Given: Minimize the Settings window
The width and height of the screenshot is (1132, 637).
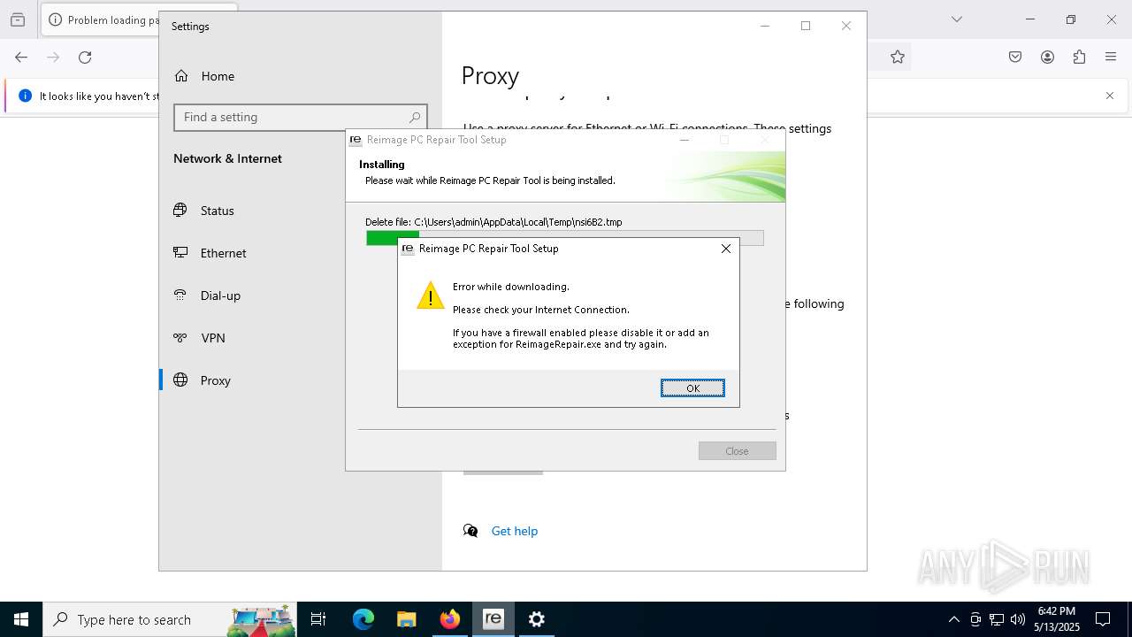Looking at the screenshot, I should (765, 26).
